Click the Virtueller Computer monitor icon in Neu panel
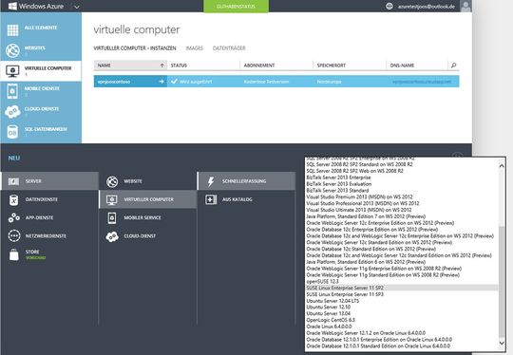Image resolution: width=513 pixels, height=355 pixels. 112,199
